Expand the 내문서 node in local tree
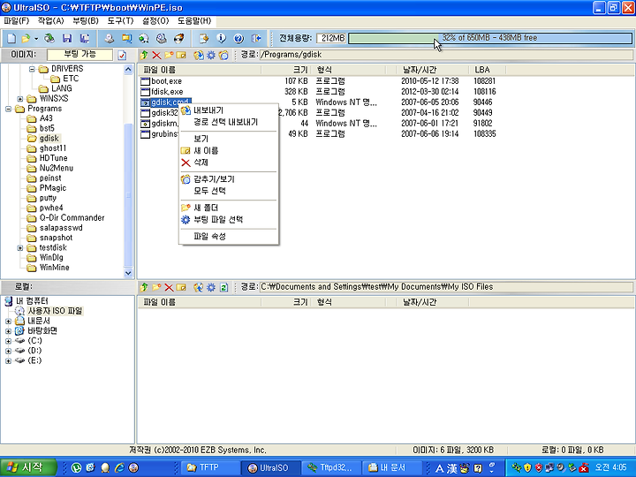This screenshot has width=636, height=477. tap(8, 322)
